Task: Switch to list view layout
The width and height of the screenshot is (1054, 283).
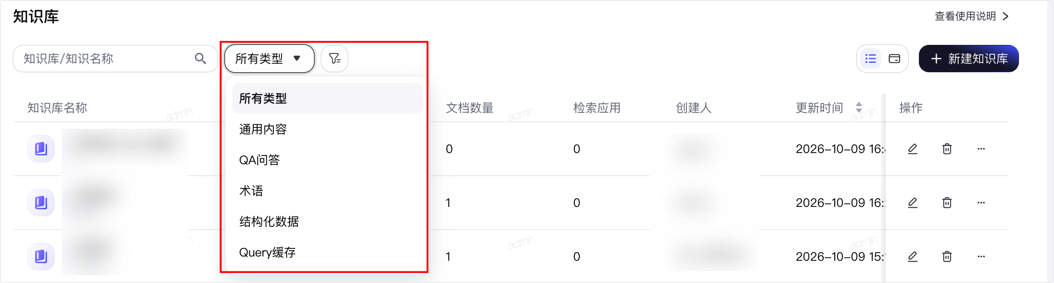Action: coord(870,59)
